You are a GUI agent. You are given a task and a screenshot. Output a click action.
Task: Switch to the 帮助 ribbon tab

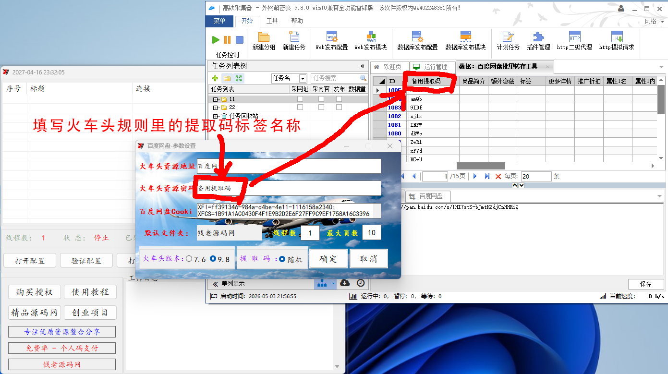[x=297, y=21]
